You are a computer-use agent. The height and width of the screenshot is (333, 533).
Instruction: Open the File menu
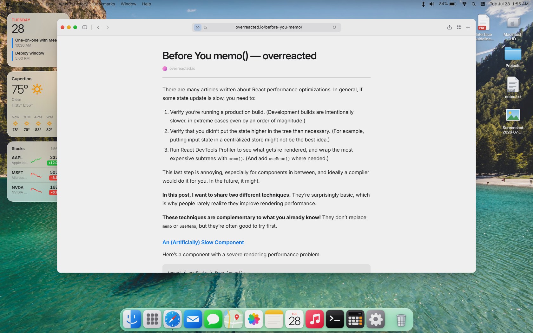(x=36, y=4)
